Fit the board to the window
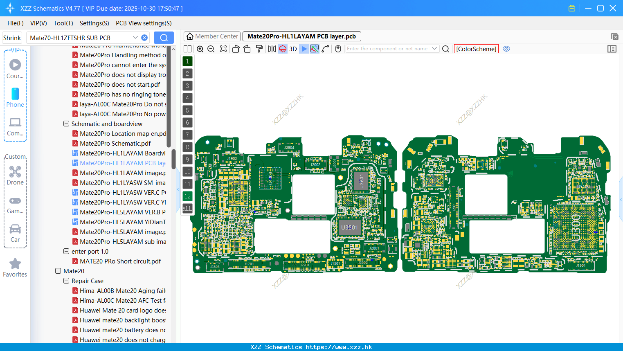The height and width of the screenshot is (351, 623). (x=223, y=49)
